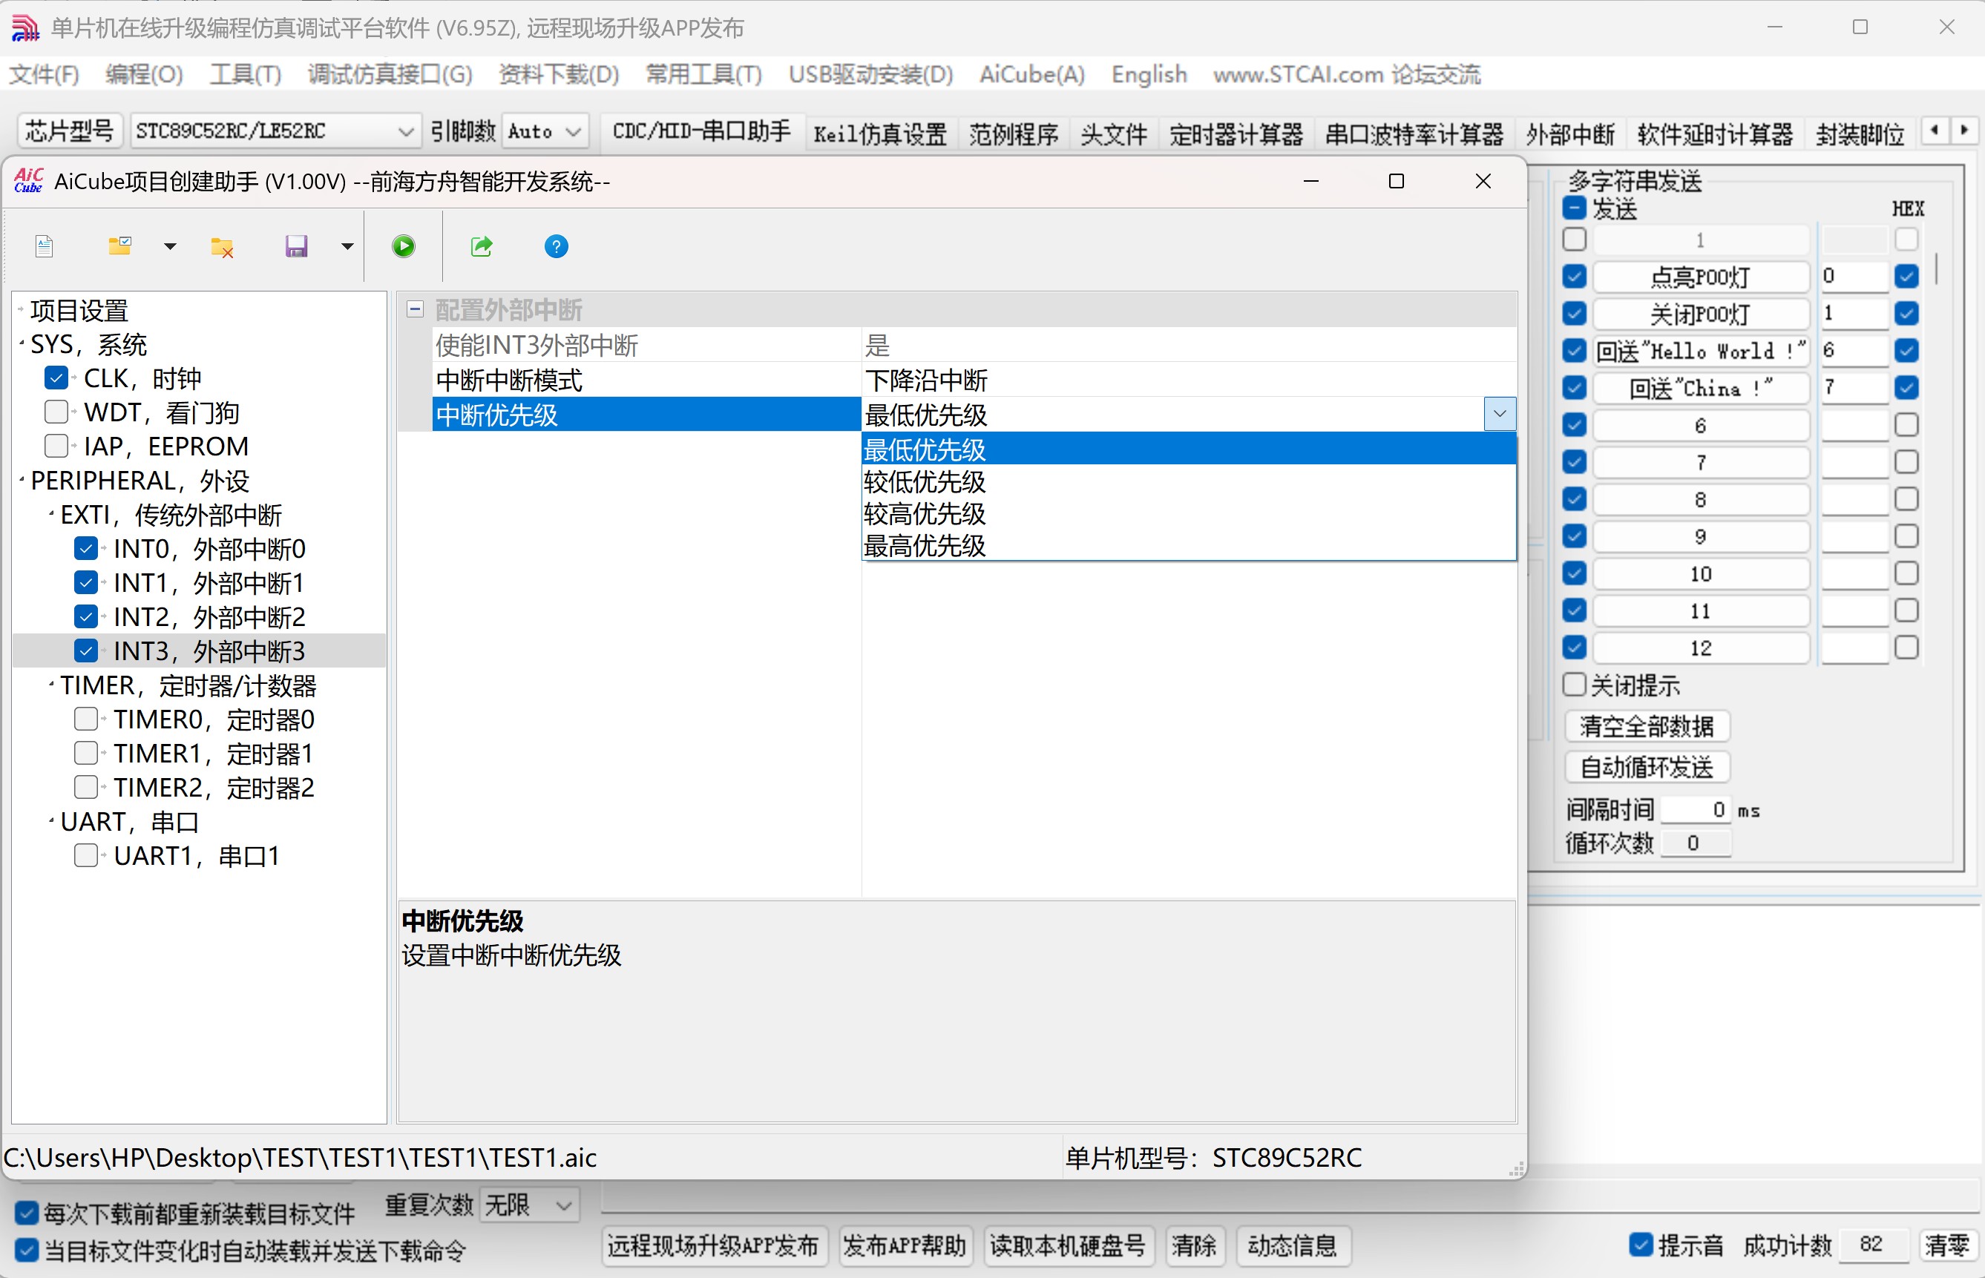Open the AiCube(A) menu

[x=1032, y=75]
